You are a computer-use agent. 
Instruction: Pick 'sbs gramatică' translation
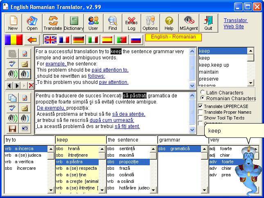tap(179, 149)
